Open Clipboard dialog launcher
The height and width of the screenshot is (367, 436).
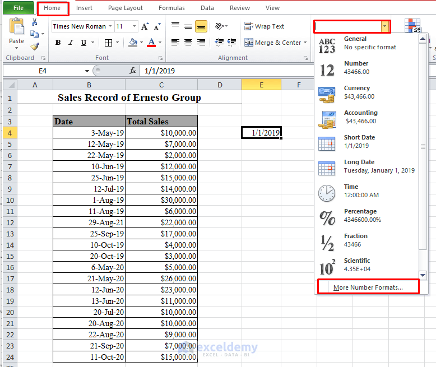point(43,58)
